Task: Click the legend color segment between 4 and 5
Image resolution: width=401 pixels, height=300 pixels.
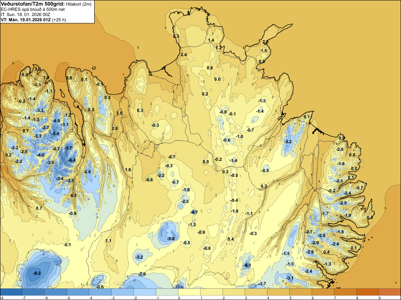Action: pos(278,292)
